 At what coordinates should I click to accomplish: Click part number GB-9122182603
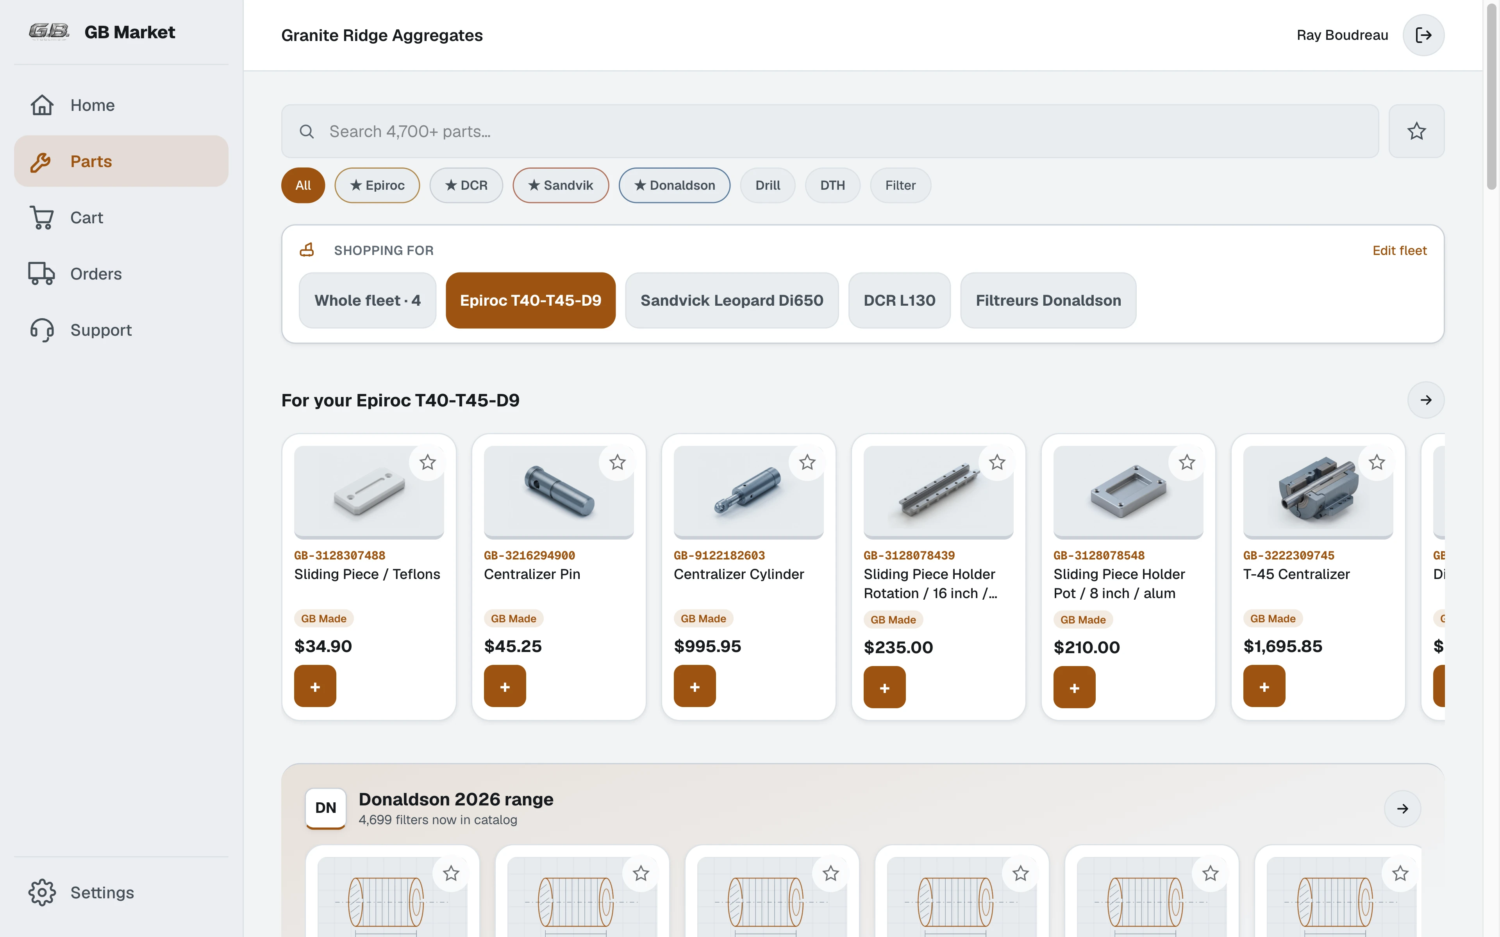(719, 555)
